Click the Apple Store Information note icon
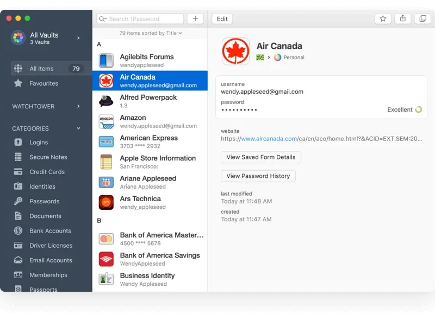 [106, 162]
